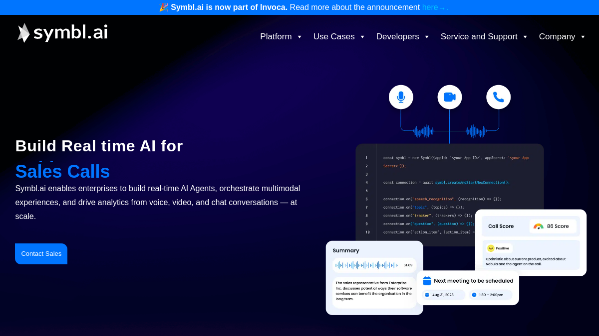599x336 pixels.
Task: Click the video camera icon circle
Action: pyautogui.click(x=450, y=97)
